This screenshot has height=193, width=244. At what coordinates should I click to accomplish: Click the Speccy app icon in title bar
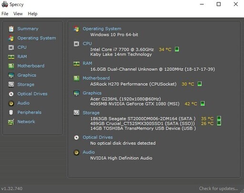pyautogui.click(x=5, y=4)
